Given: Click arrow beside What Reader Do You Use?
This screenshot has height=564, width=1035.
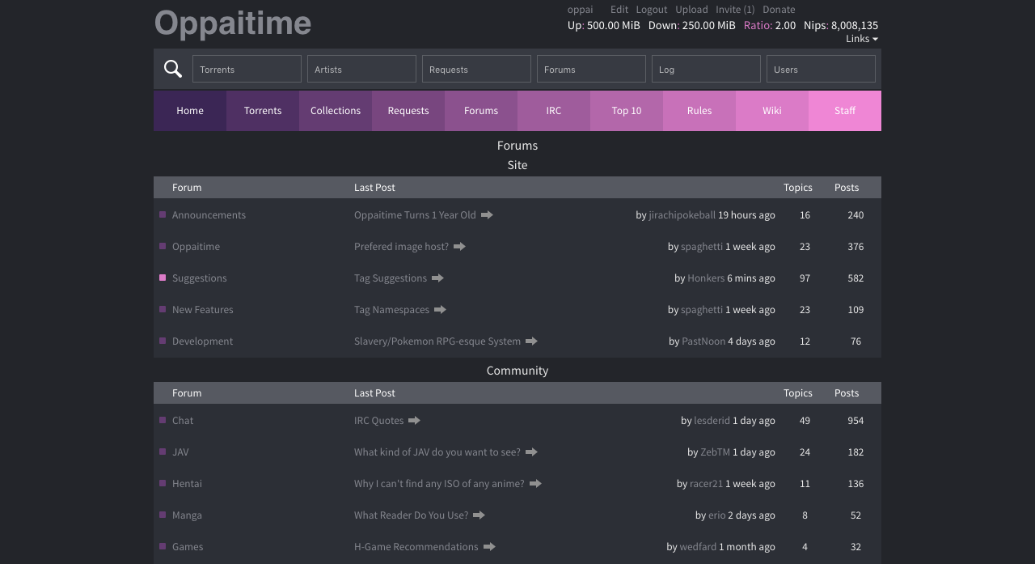Looking at the screenshot, I should pyautogui.click(x=479, y=515).
